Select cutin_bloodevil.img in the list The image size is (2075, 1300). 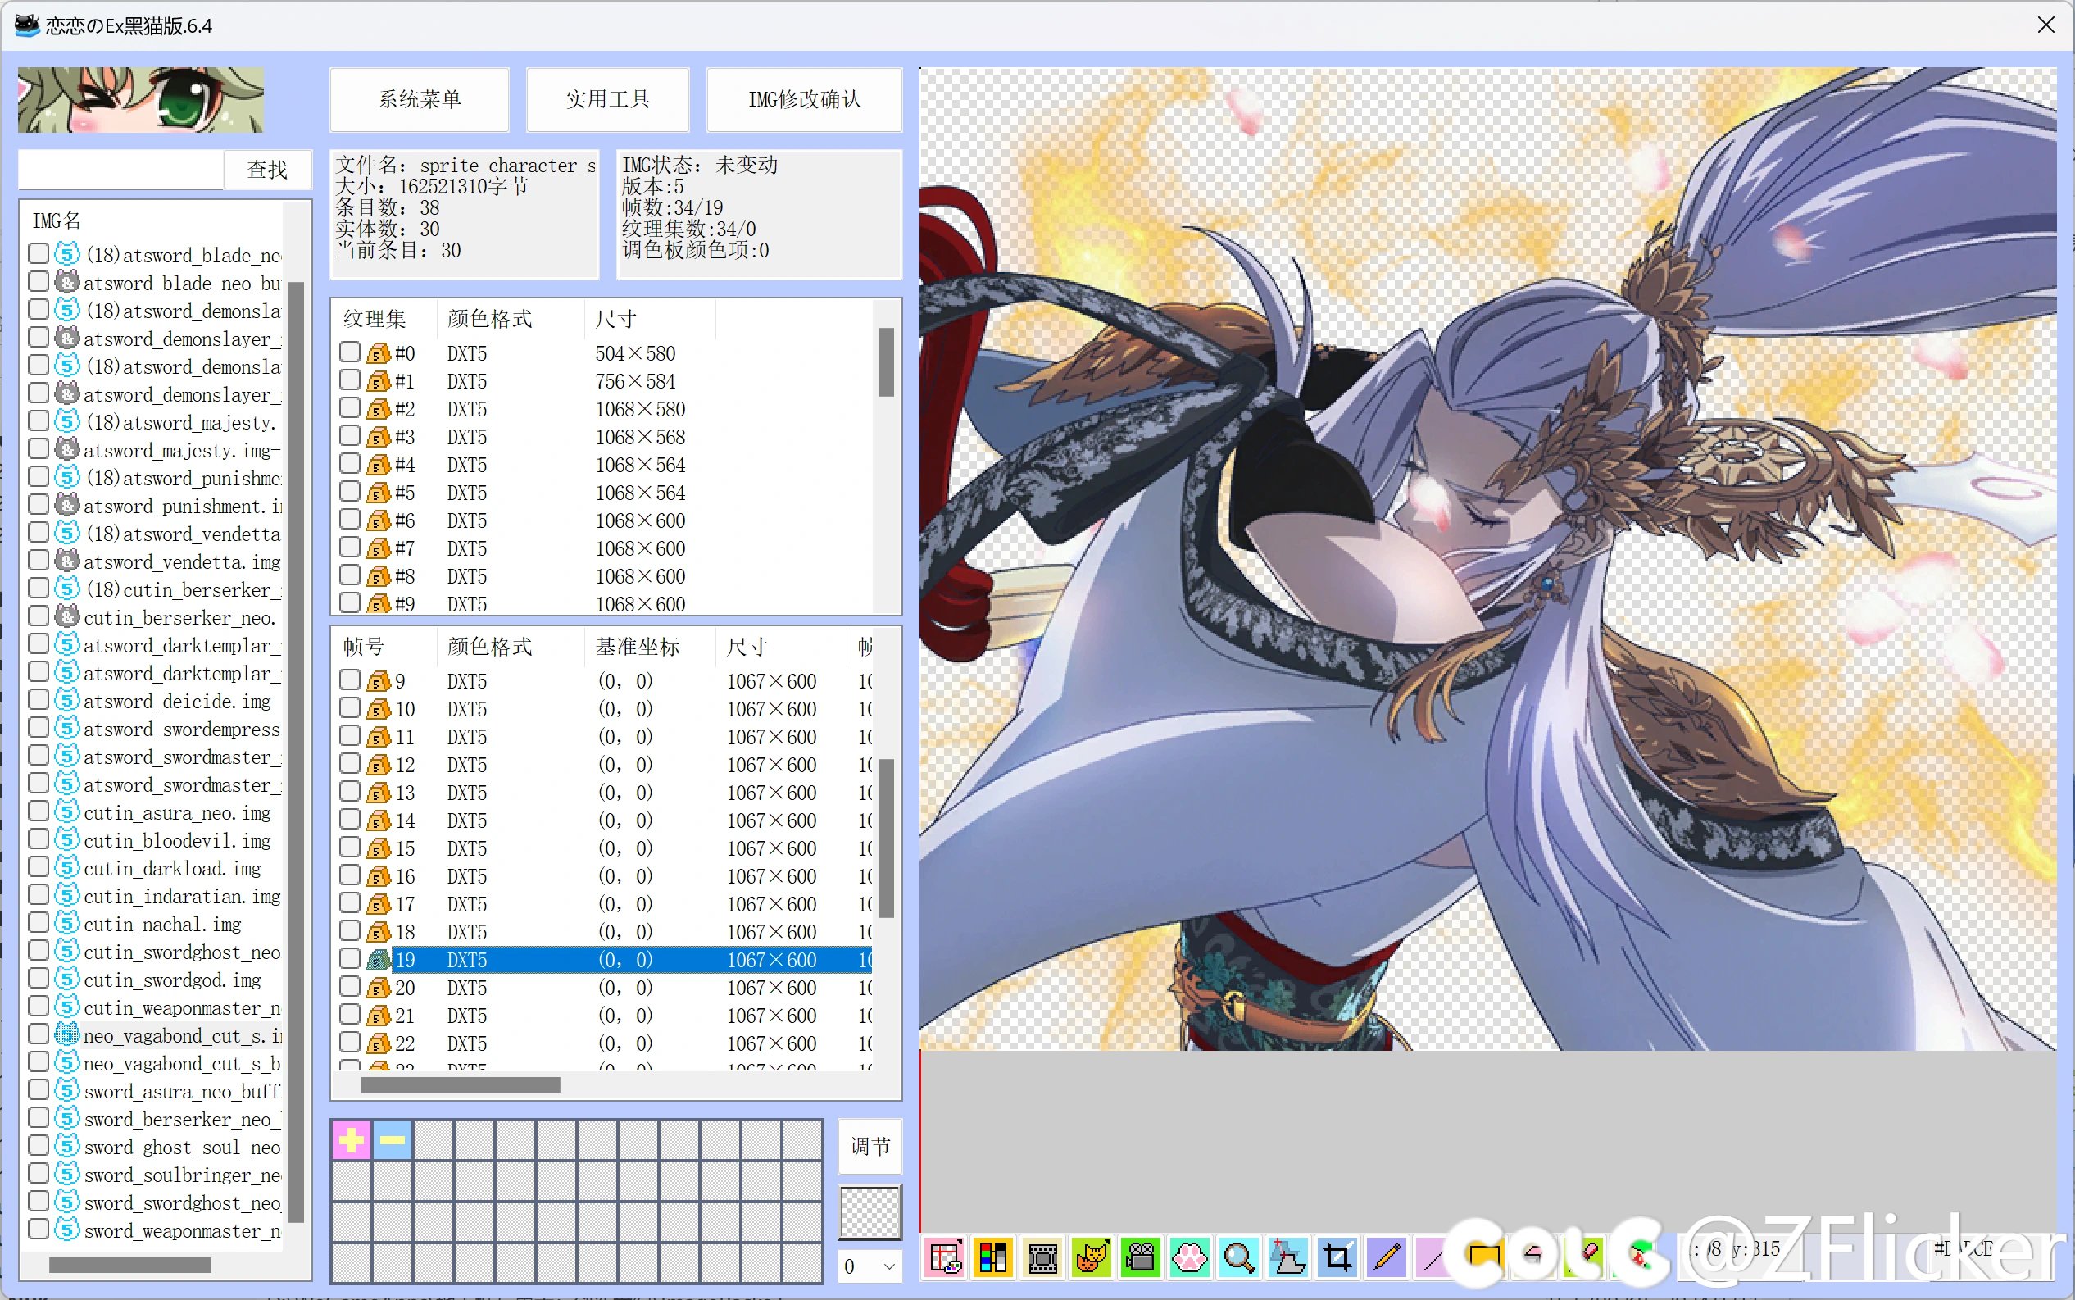[x=176, y=841]
